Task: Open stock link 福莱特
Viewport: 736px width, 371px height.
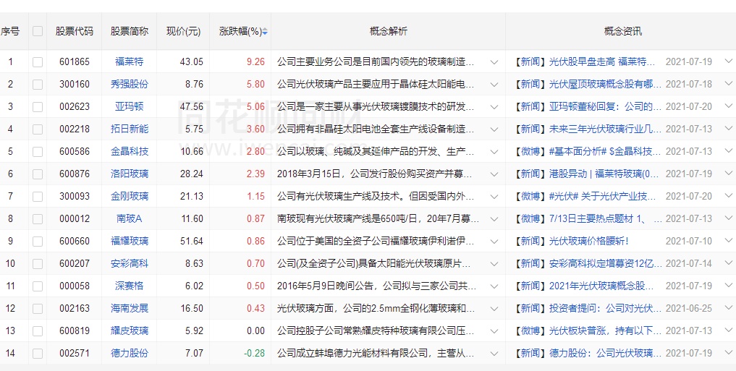Action: coord(129,61)
